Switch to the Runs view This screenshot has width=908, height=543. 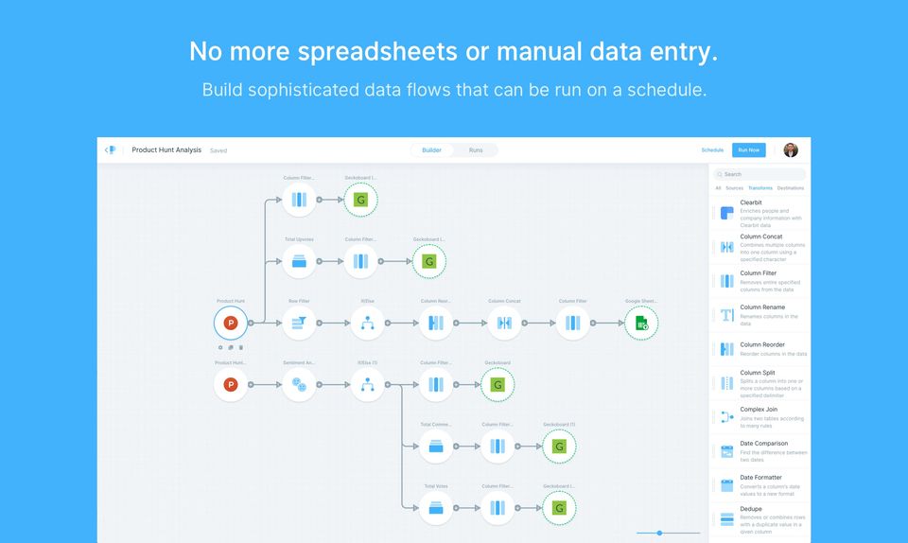click(x=476, y=149)
